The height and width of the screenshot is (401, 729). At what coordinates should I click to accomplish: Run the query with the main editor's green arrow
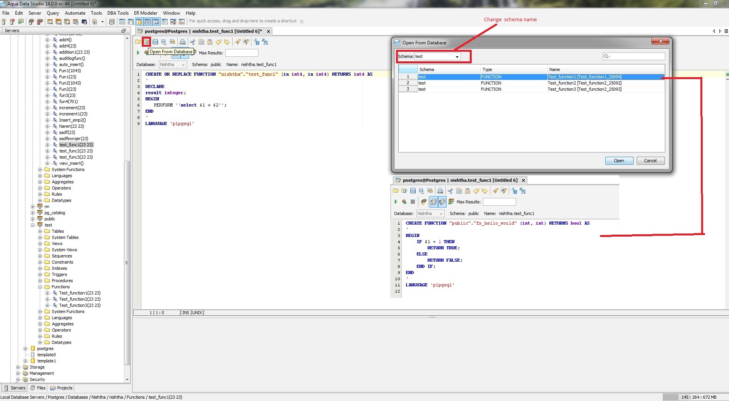coord(138,52)
